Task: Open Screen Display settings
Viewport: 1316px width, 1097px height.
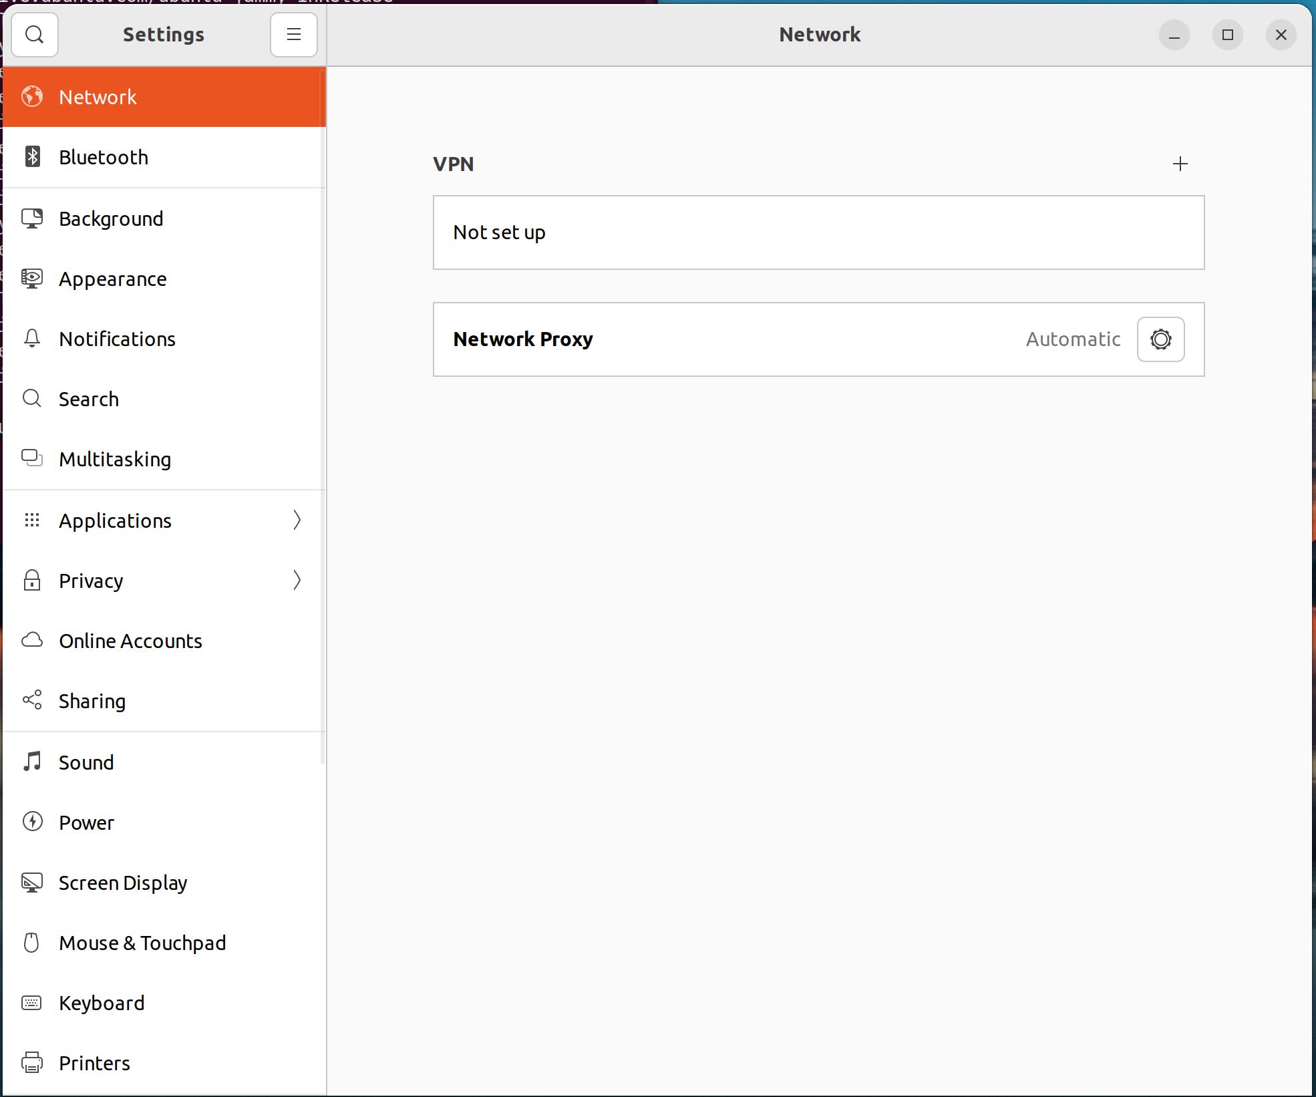Action: pyautogui.click(x=164, y=883)
